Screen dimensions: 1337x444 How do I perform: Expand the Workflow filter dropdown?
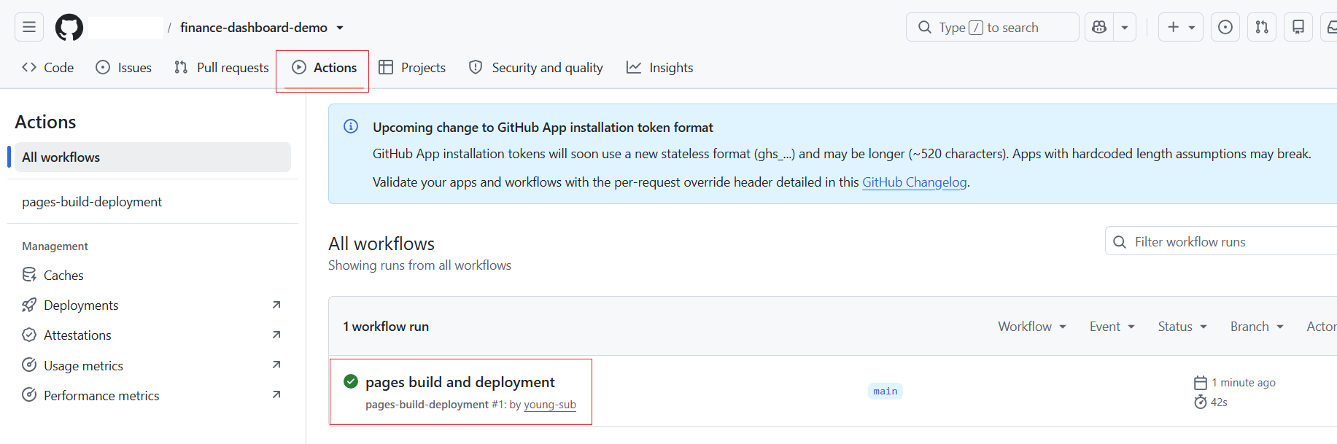click(1032, 327)
